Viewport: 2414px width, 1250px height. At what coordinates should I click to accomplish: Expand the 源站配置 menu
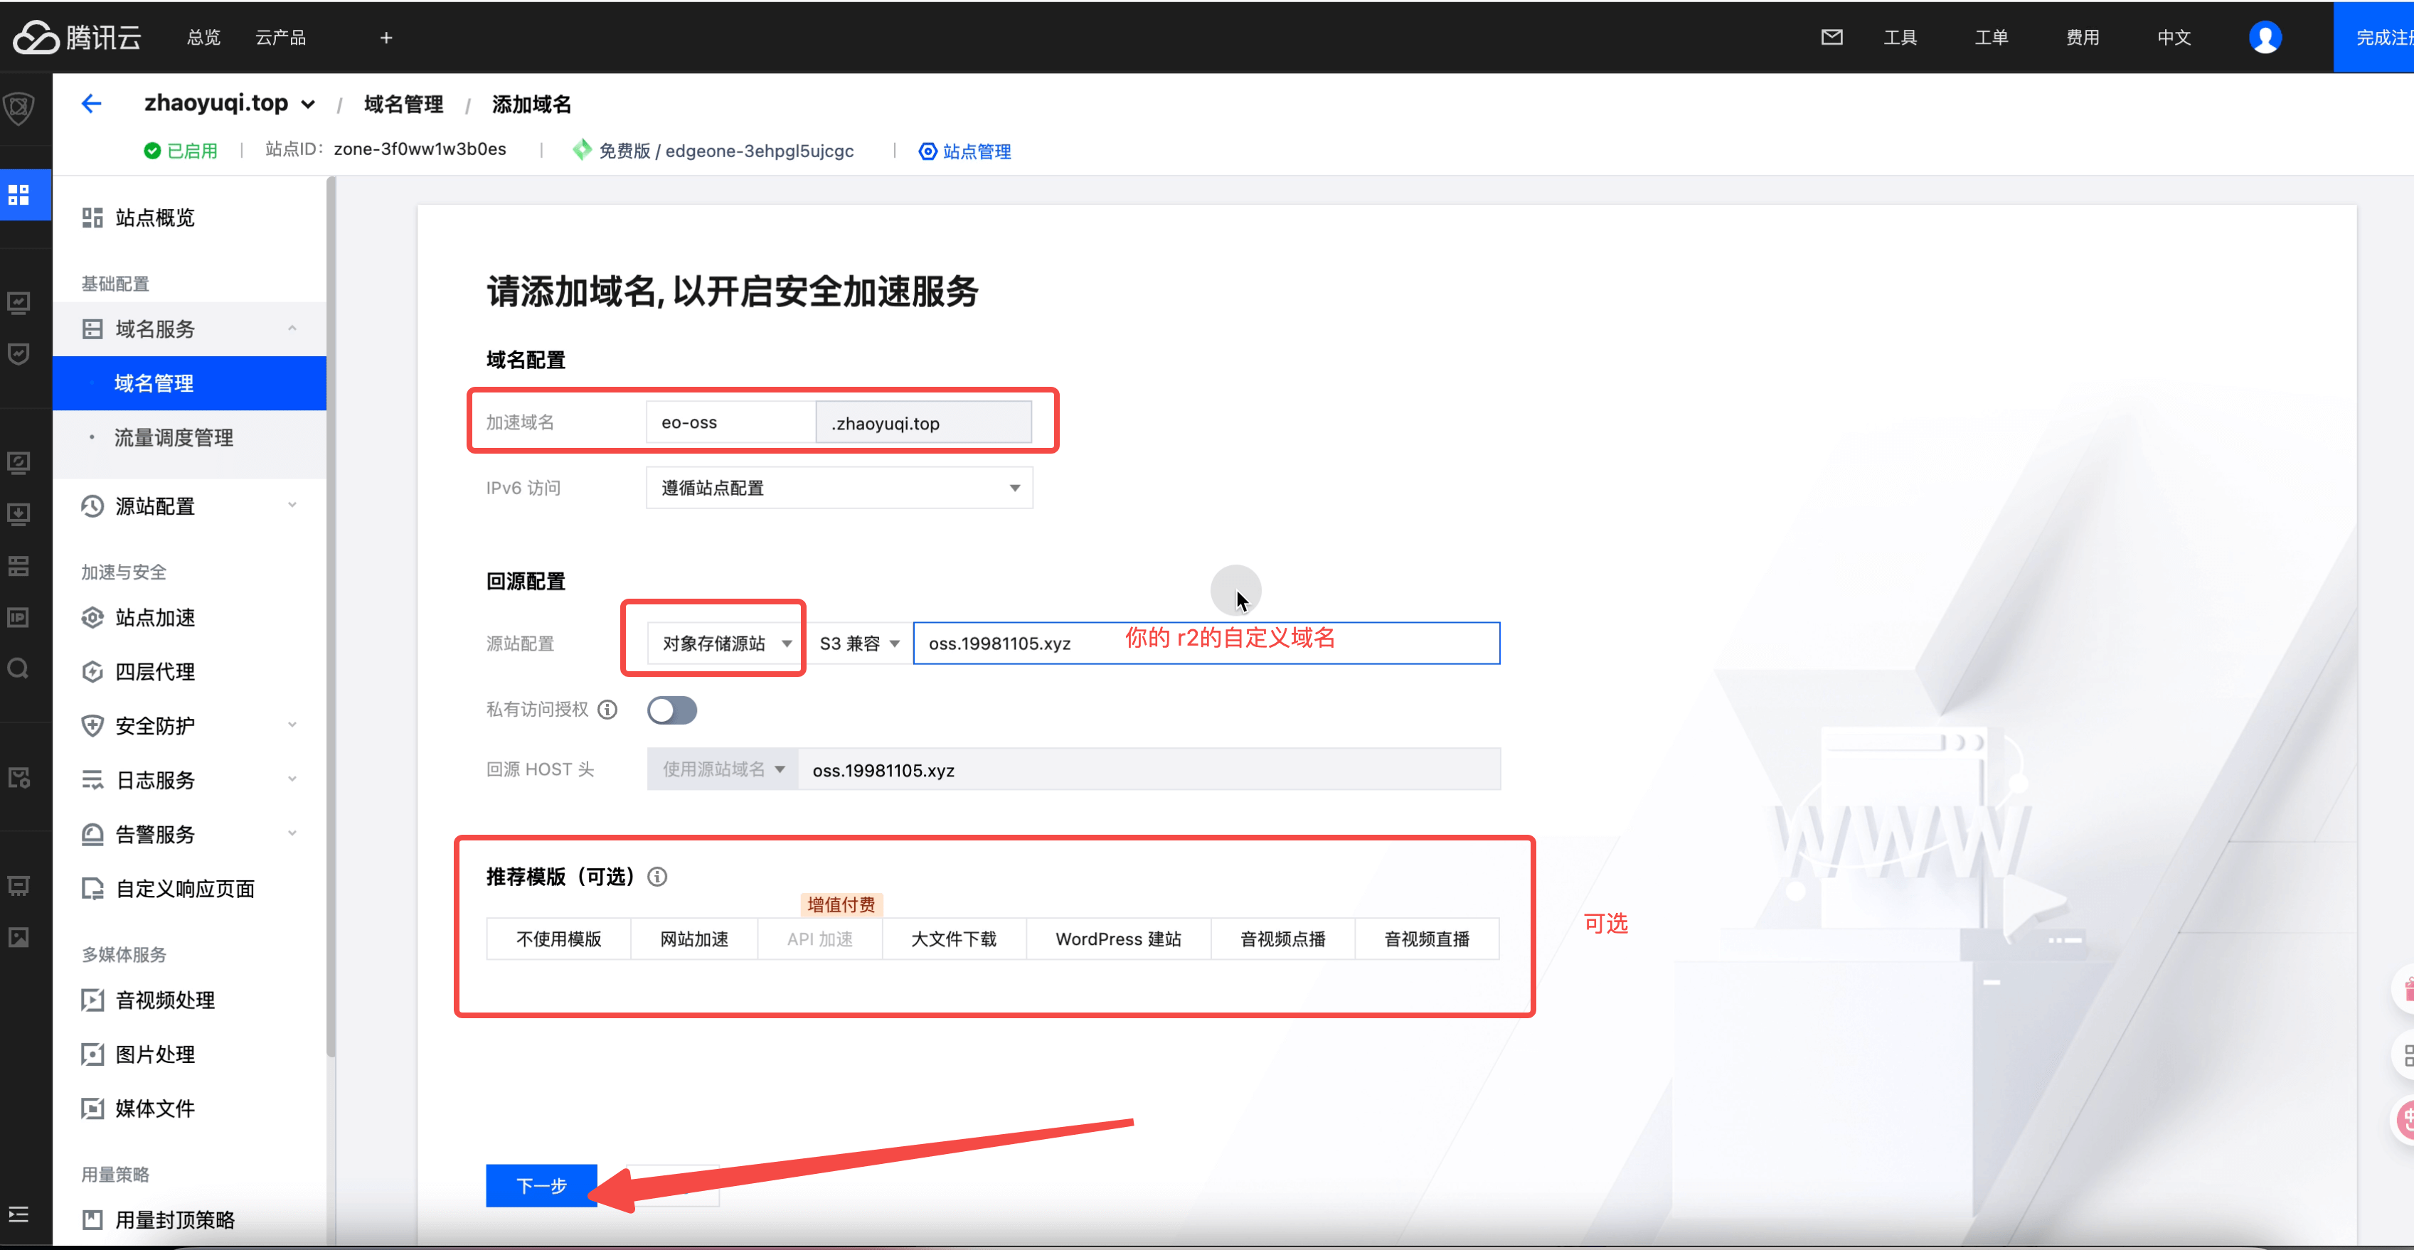(x=292, y=505)
